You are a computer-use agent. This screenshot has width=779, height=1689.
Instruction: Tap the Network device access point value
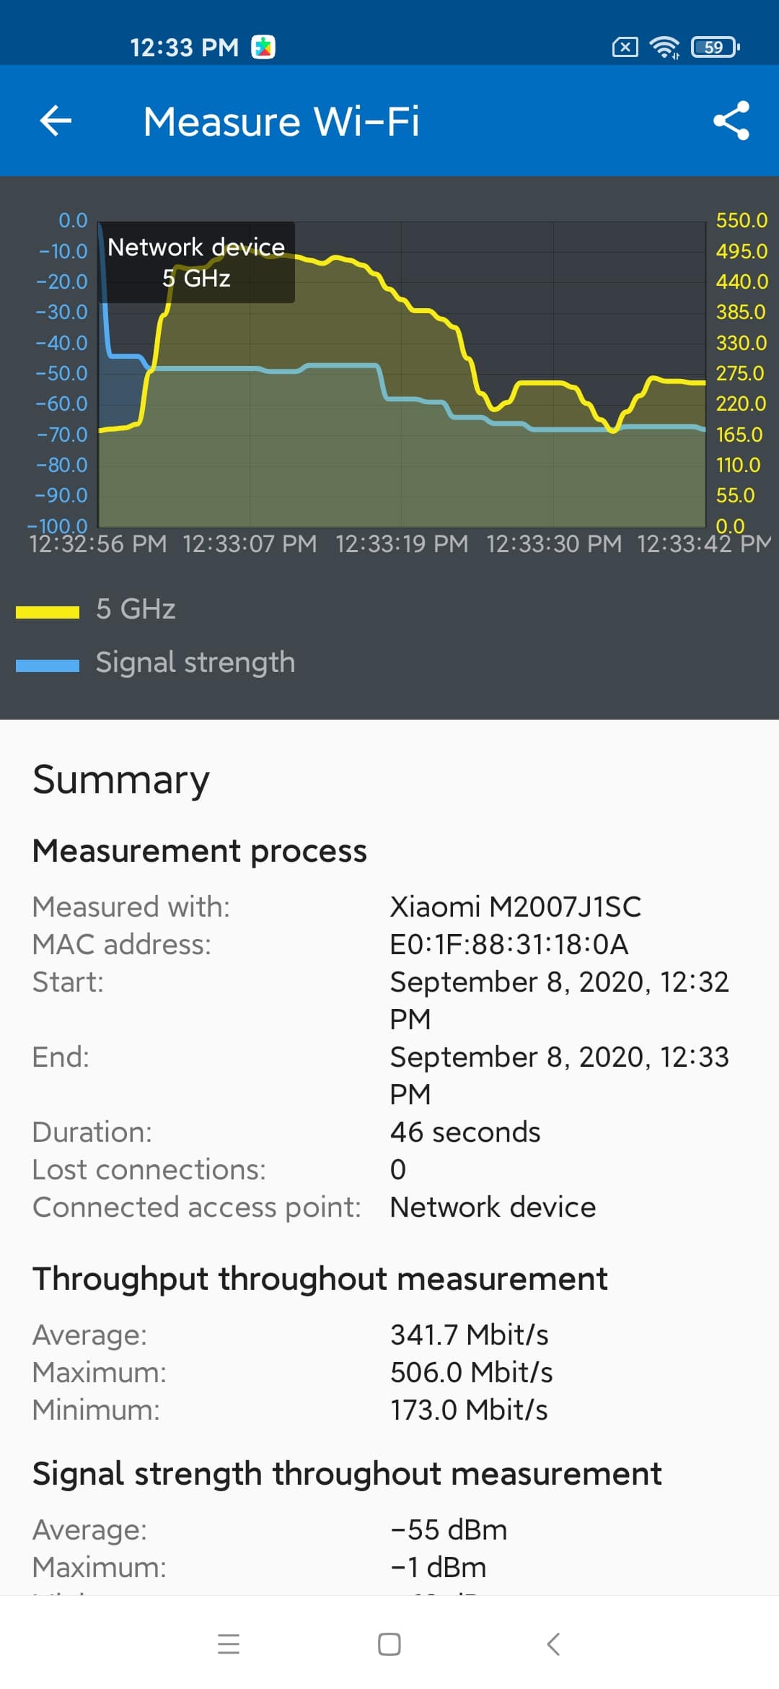click(x=493, y=1207)
